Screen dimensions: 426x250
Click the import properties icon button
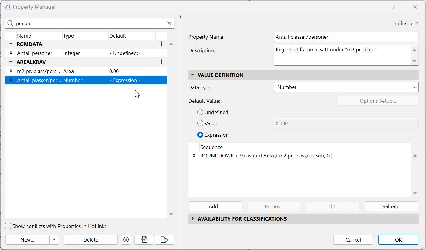click(x=144, y=239)
